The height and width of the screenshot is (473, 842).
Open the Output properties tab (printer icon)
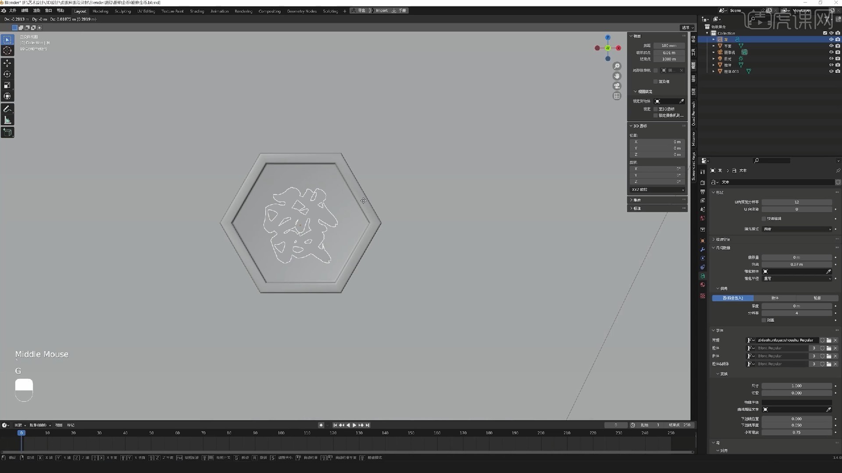pos(703,192)
